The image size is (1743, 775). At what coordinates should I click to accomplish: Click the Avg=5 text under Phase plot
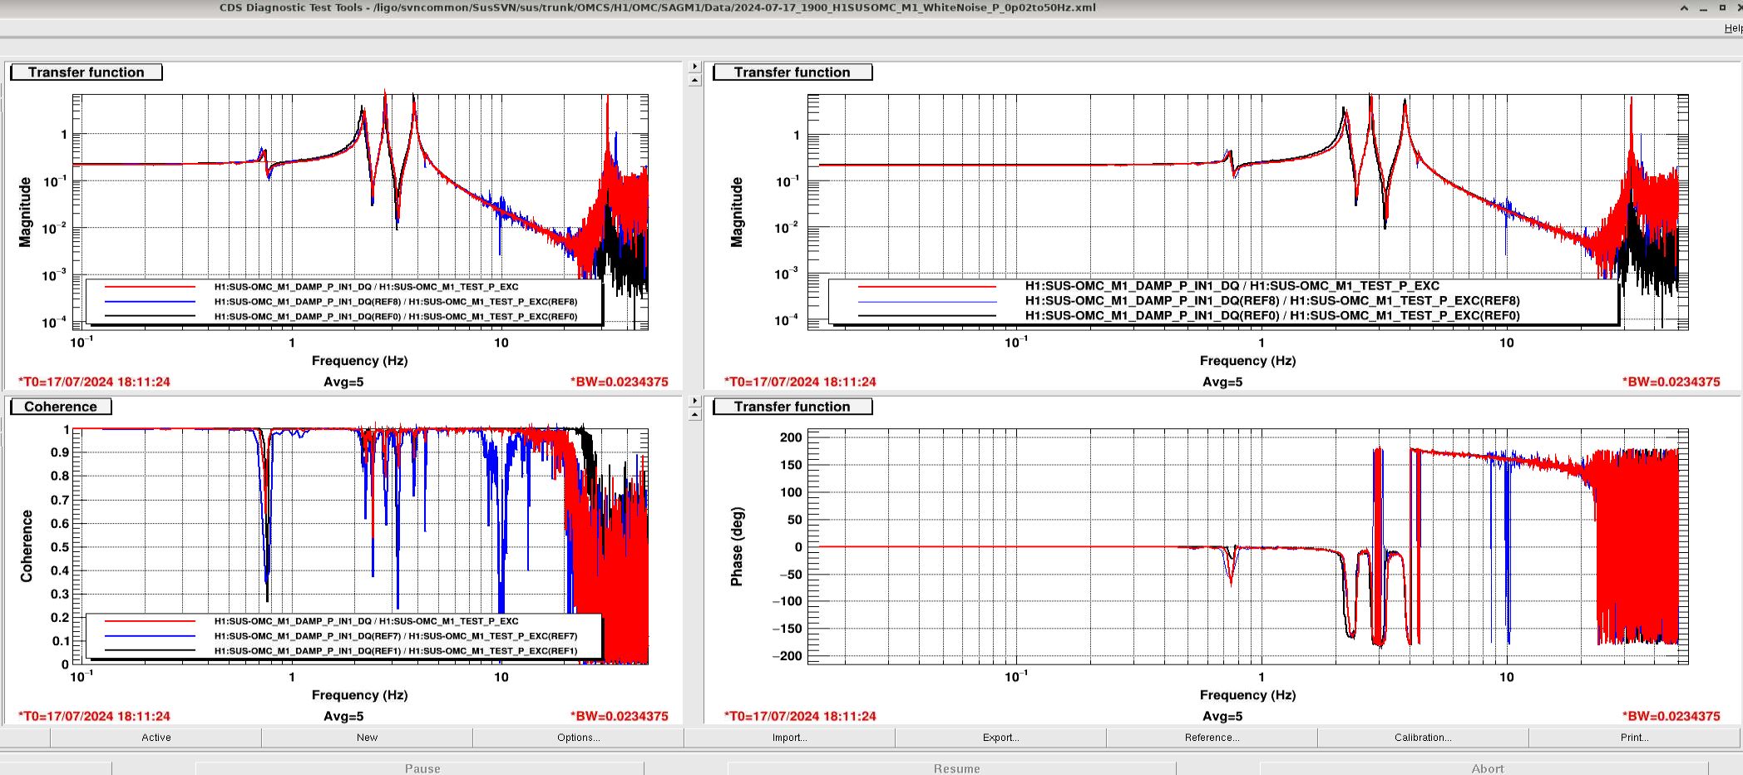pos(1222,716)
